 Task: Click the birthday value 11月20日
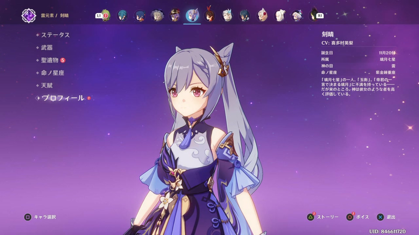(x=387, y=53)
